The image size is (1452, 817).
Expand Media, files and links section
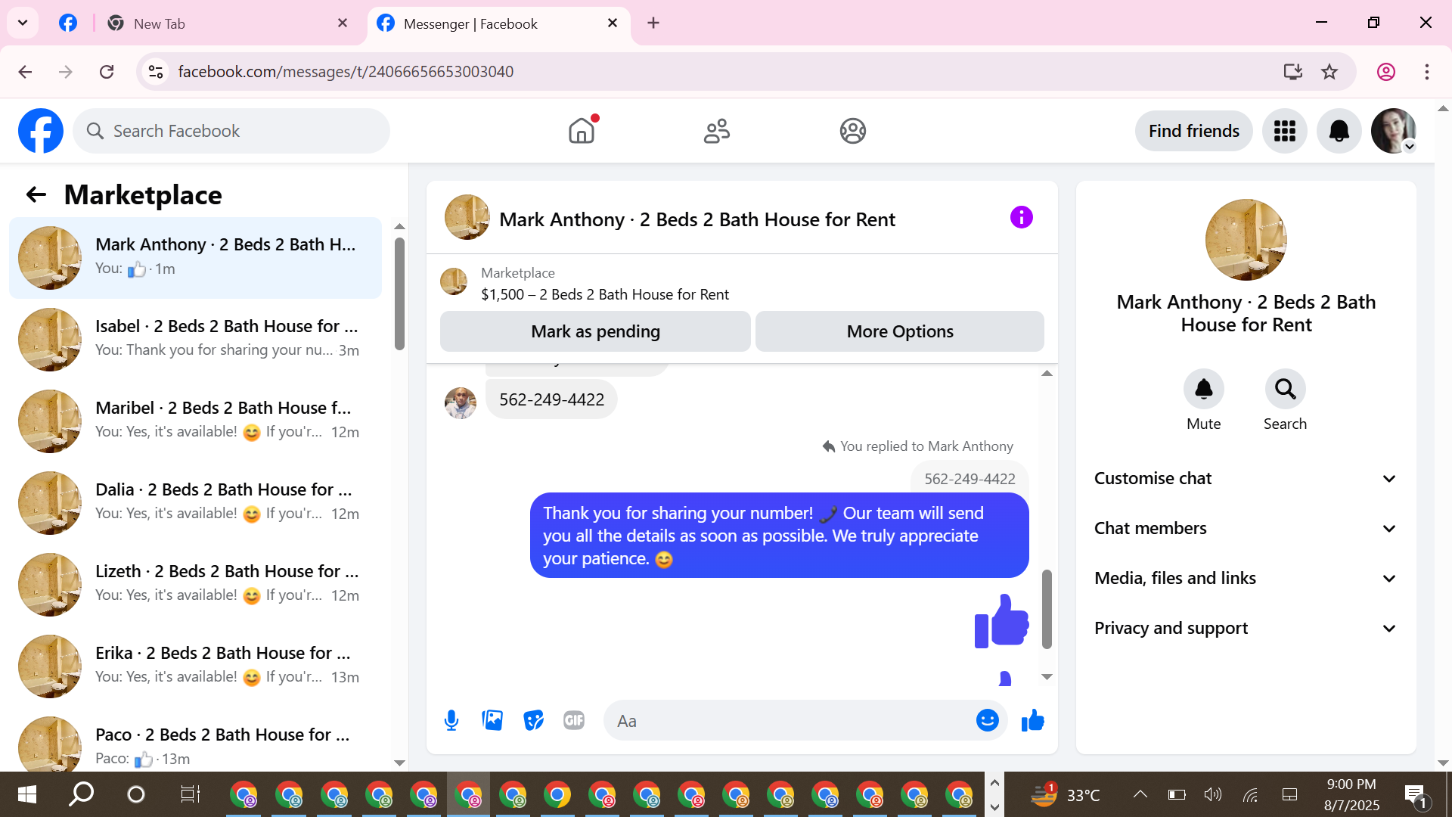coord(1246,578)
